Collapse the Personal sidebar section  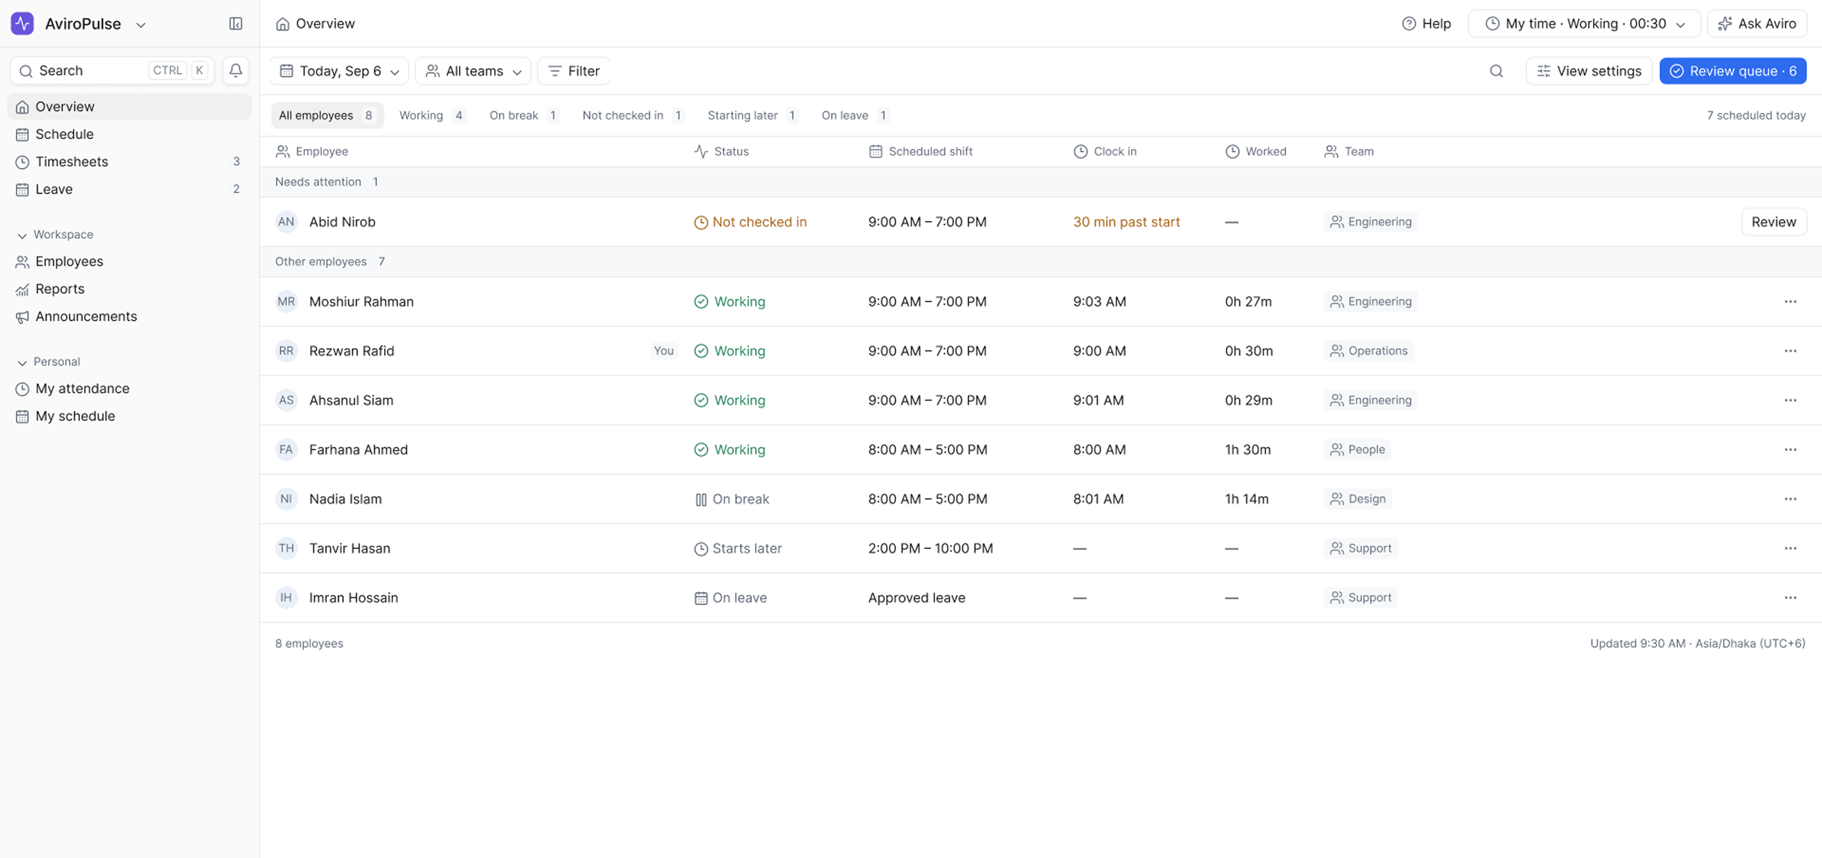[x=49, y=361]
